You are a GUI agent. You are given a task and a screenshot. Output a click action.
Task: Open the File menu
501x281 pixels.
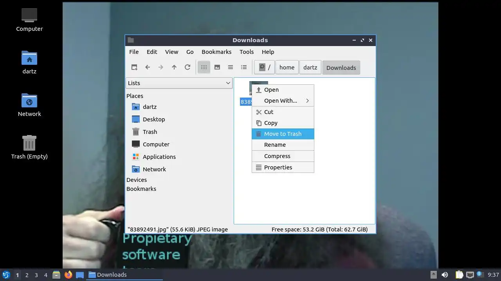pyautogui.click(x=134, y=52)
